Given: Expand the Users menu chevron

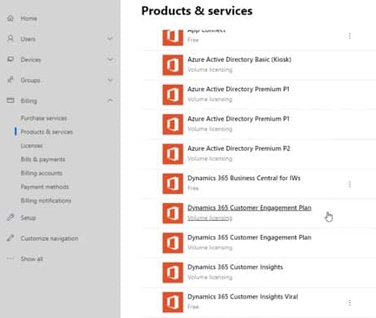Looking at the screenshot, I should 110,38.
